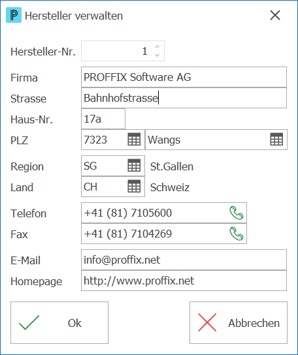Click the Region label
The image size is (298, 355).
pos(27,167)
